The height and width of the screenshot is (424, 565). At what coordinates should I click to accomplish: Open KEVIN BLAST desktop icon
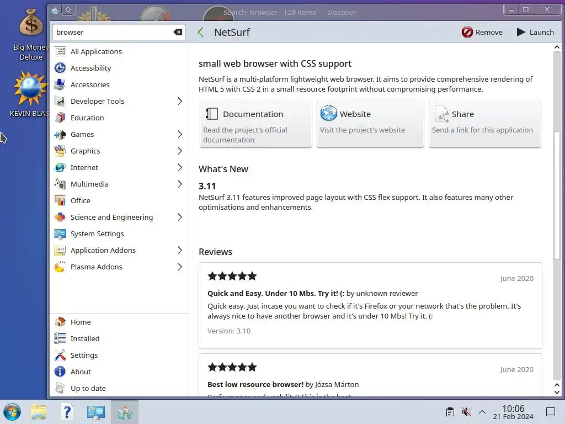pyautogui.click(x=30, y=94)
